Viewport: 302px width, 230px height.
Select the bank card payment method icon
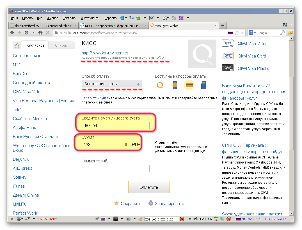189,85
